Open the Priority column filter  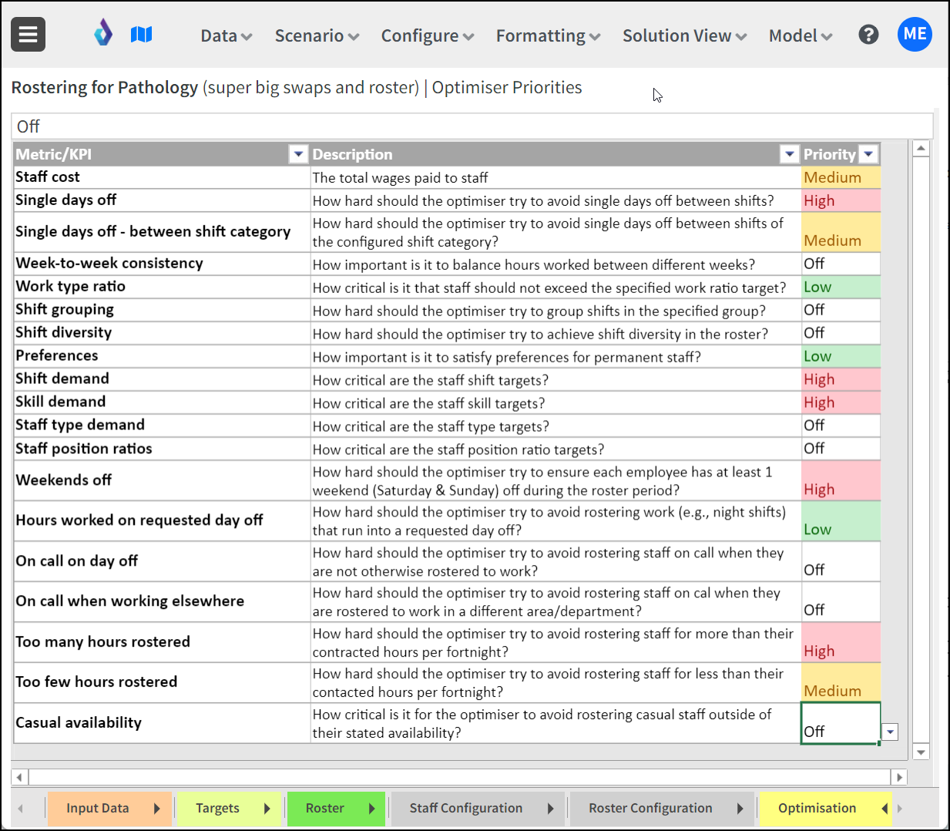coord(868,154)
